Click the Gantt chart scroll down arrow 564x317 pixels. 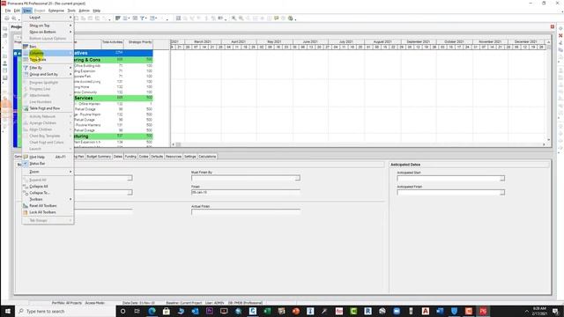click(548, 140)
